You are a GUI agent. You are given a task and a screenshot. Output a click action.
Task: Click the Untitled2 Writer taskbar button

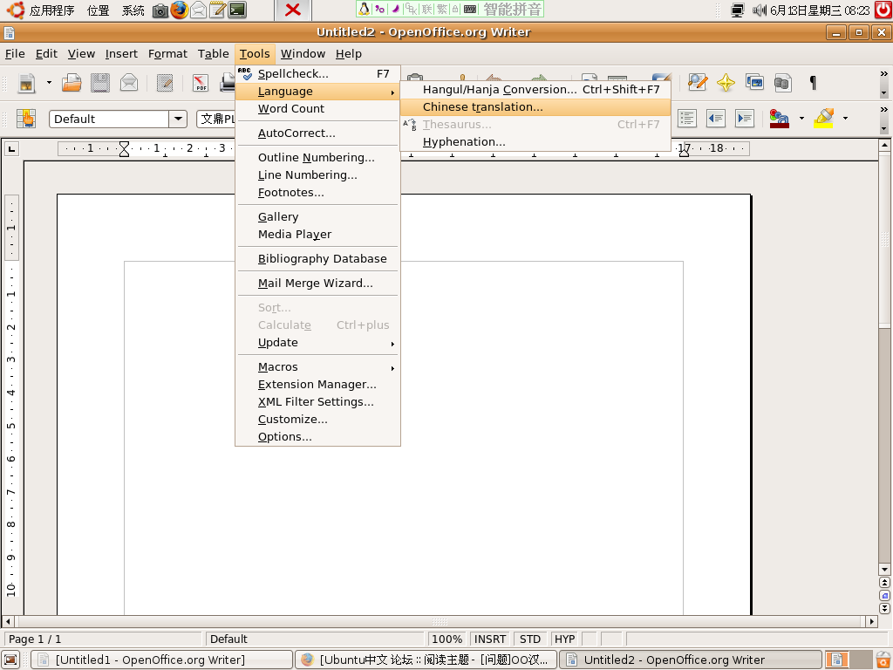tap(691, 660)
